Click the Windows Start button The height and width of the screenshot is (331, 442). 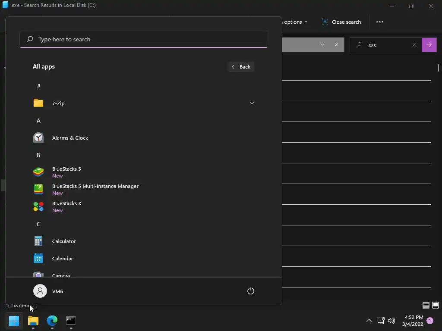pyautogui.click(x=14, y=321)
